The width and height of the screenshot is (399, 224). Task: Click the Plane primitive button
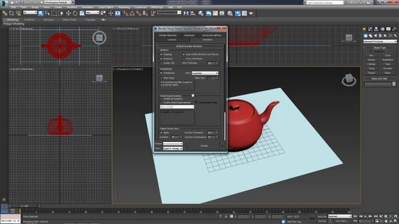coord(388,73)
